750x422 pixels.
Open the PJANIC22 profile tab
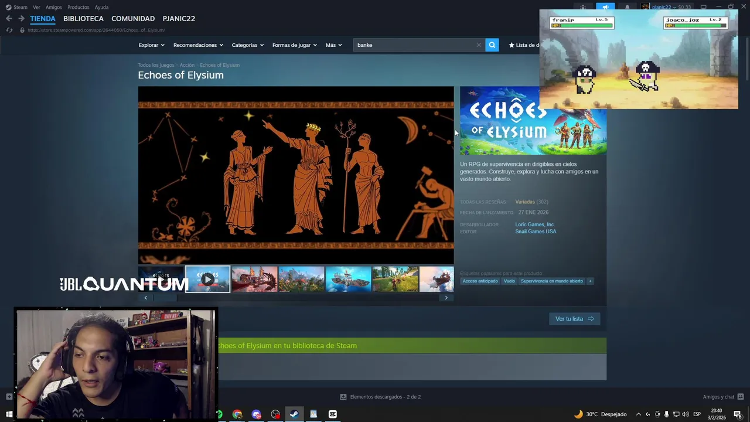[x=179, y=19]
